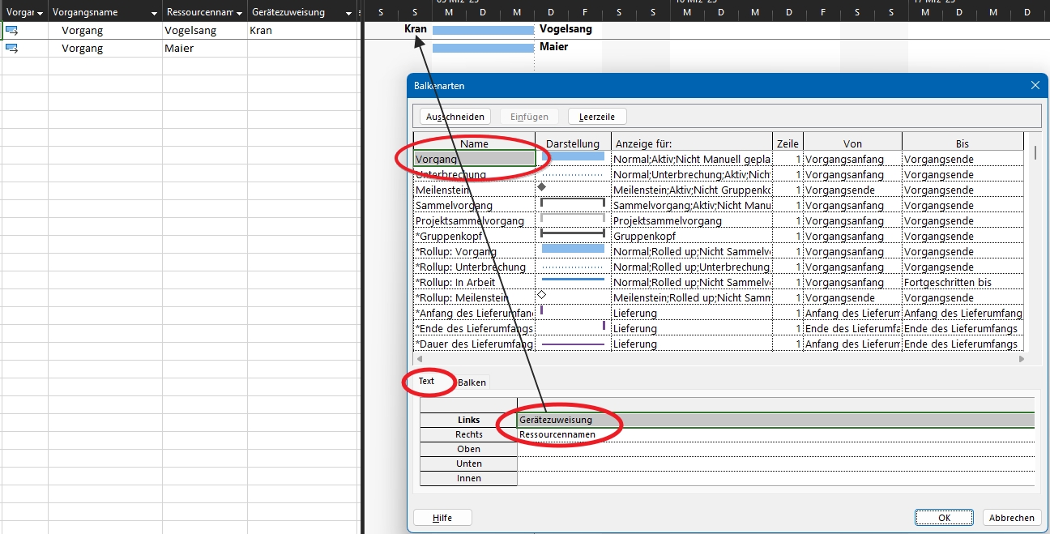This screenshot has height=534, width=1050.
Task: Click diamond appearance of Meilenstein row
Action: [541, 187]
